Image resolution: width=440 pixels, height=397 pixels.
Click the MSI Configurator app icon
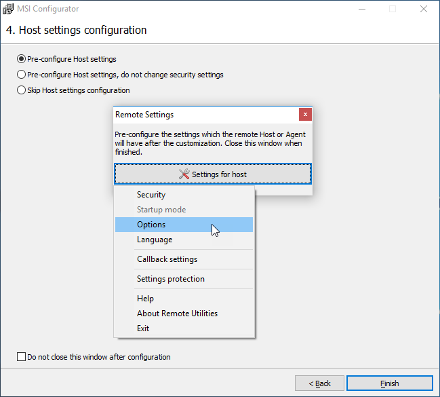8,9
